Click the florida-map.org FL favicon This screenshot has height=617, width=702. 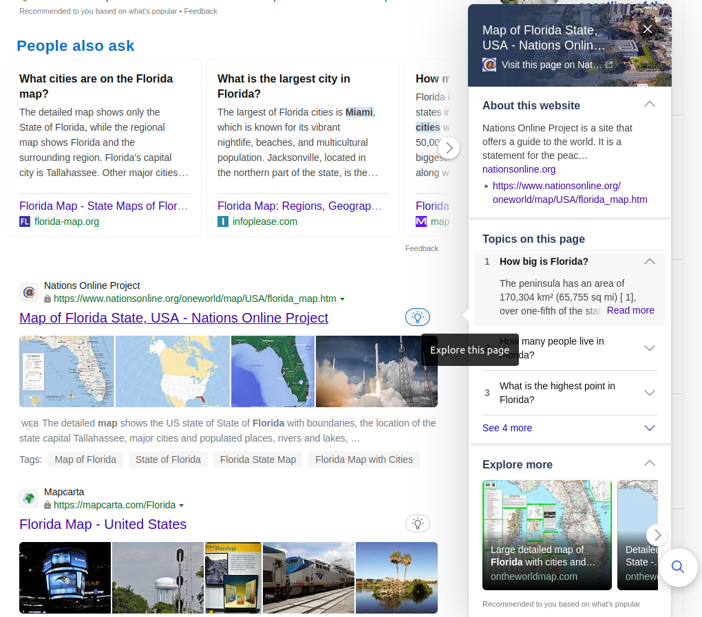coord(25,221)
